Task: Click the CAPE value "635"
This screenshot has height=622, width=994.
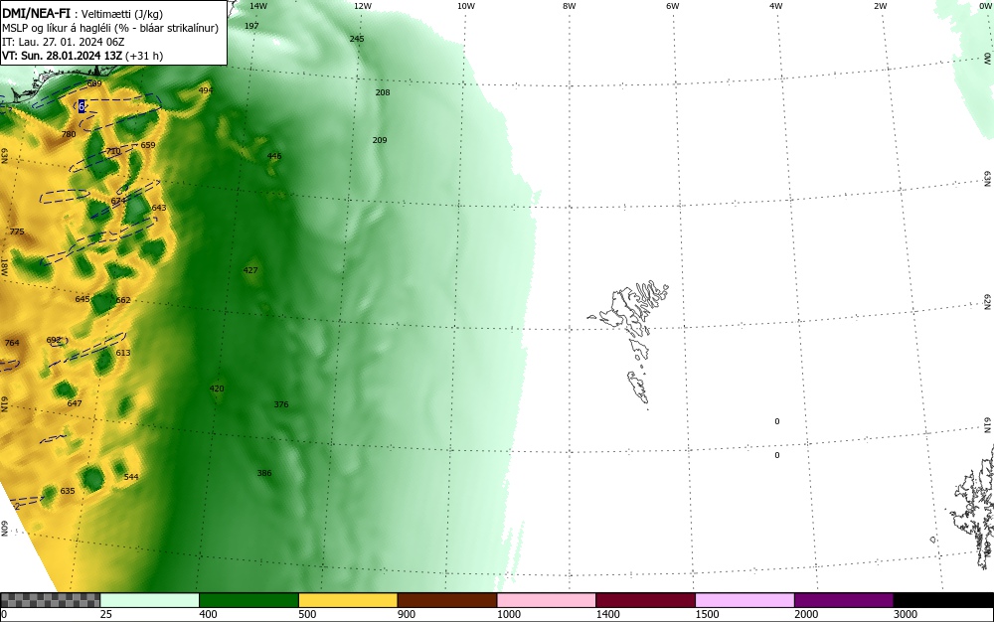Action: coord(68,491)
